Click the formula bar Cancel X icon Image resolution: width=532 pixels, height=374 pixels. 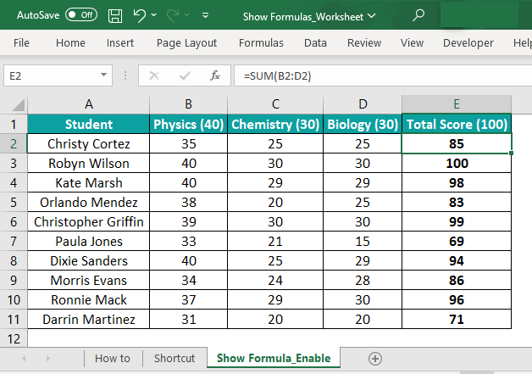point(154,75)
